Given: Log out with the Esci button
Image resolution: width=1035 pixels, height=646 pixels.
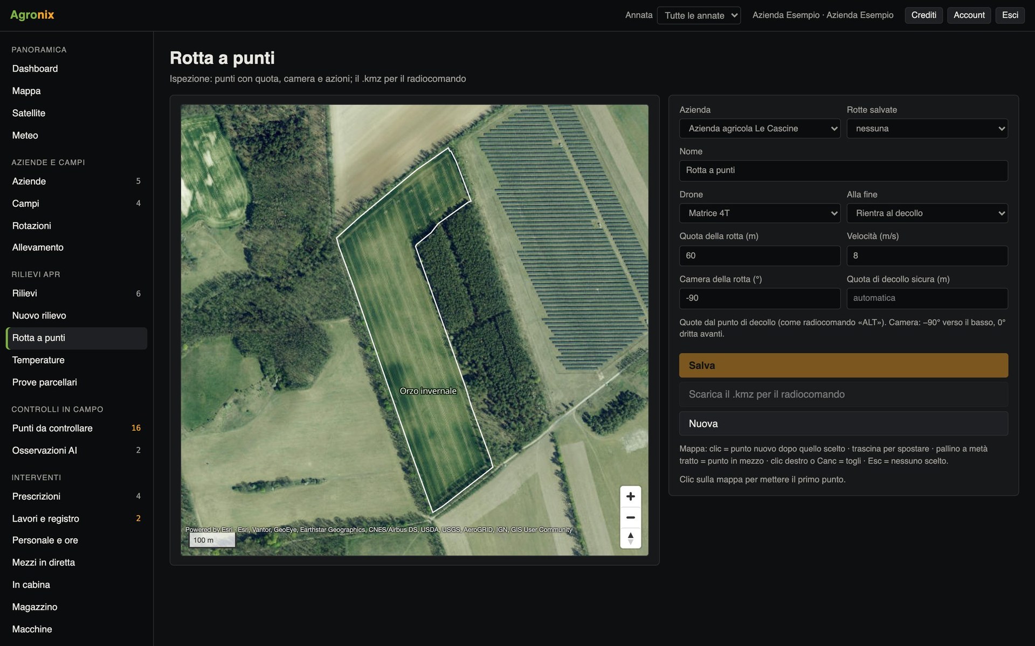Looking at the screenshot, I should [1010, 15].
